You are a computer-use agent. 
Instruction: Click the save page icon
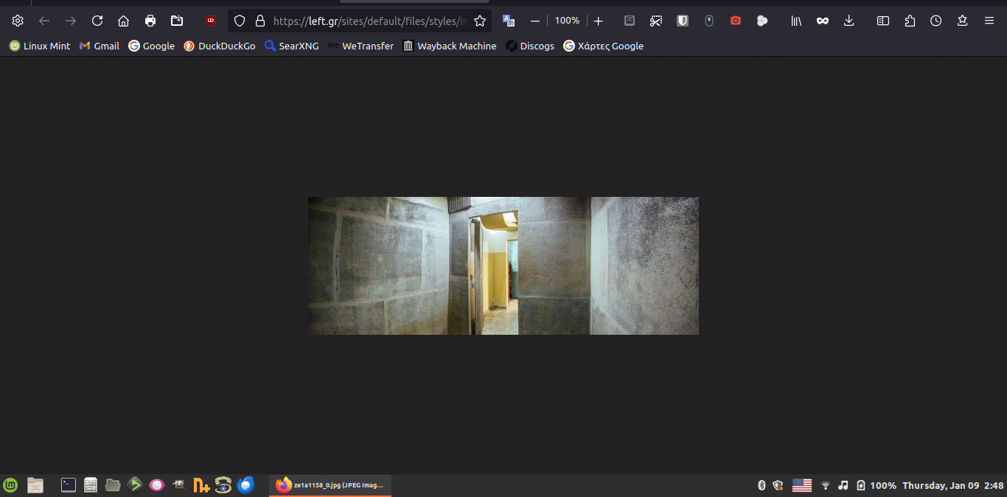[x=177, y=21]
